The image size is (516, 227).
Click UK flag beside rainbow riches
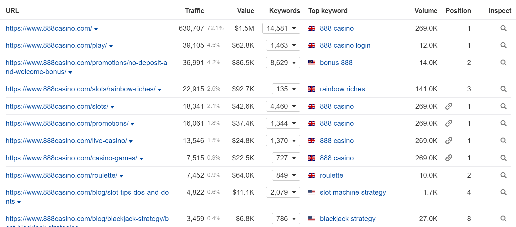pyautogui.click(x=311, y=89)
